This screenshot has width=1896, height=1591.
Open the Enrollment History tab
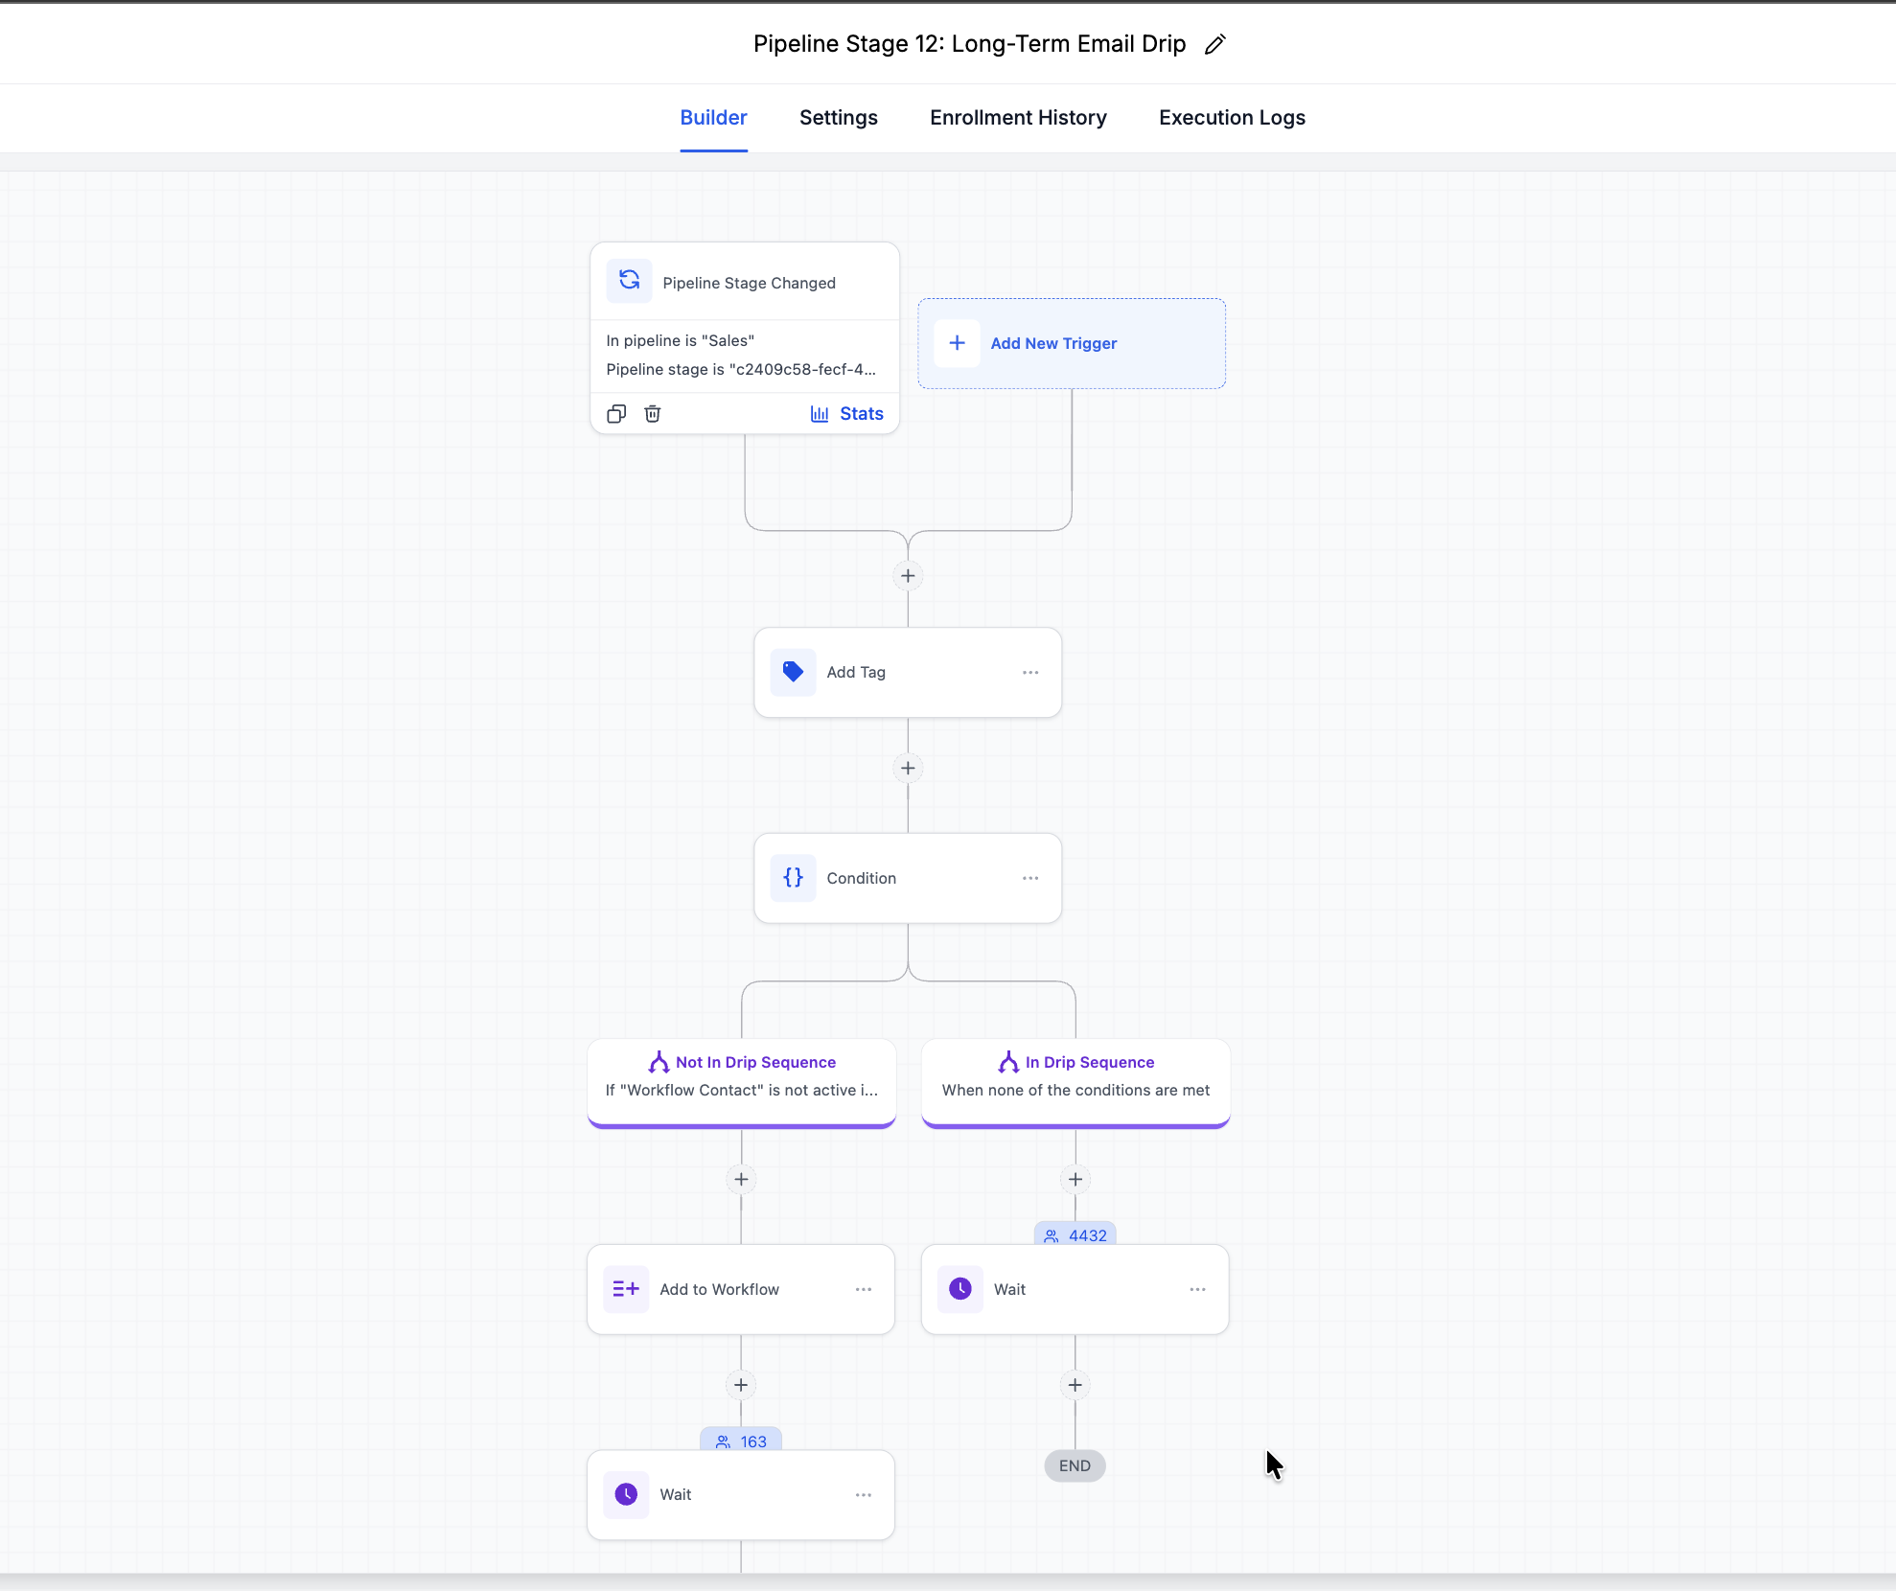click(1018, 117)
